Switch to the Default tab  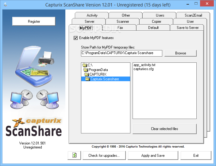click(x=153, y=28)
